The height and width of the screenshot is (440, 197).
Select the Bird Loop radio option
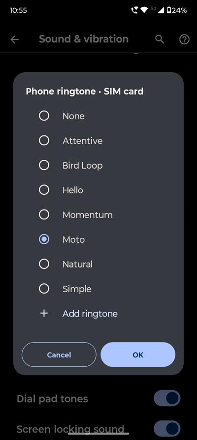[44, 165]
